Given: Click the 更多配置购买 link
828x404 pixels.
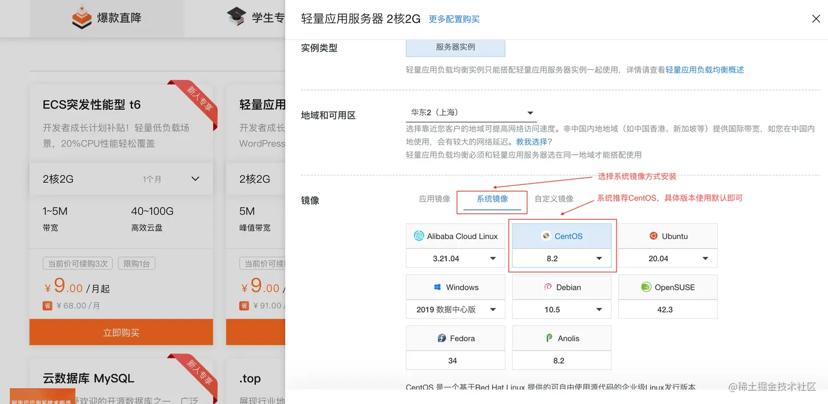Looking at the screenshot, I should pyautogui.click(x=454, y=19).
